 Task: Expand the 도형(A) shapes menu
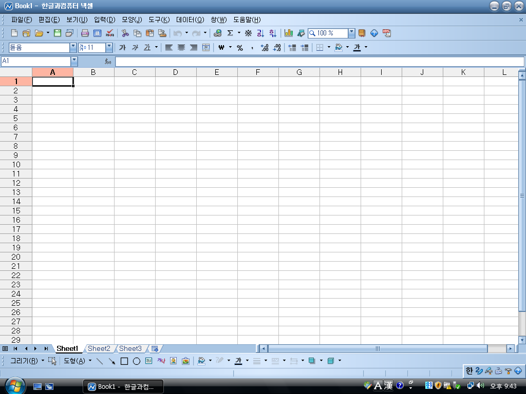[78, 361]
